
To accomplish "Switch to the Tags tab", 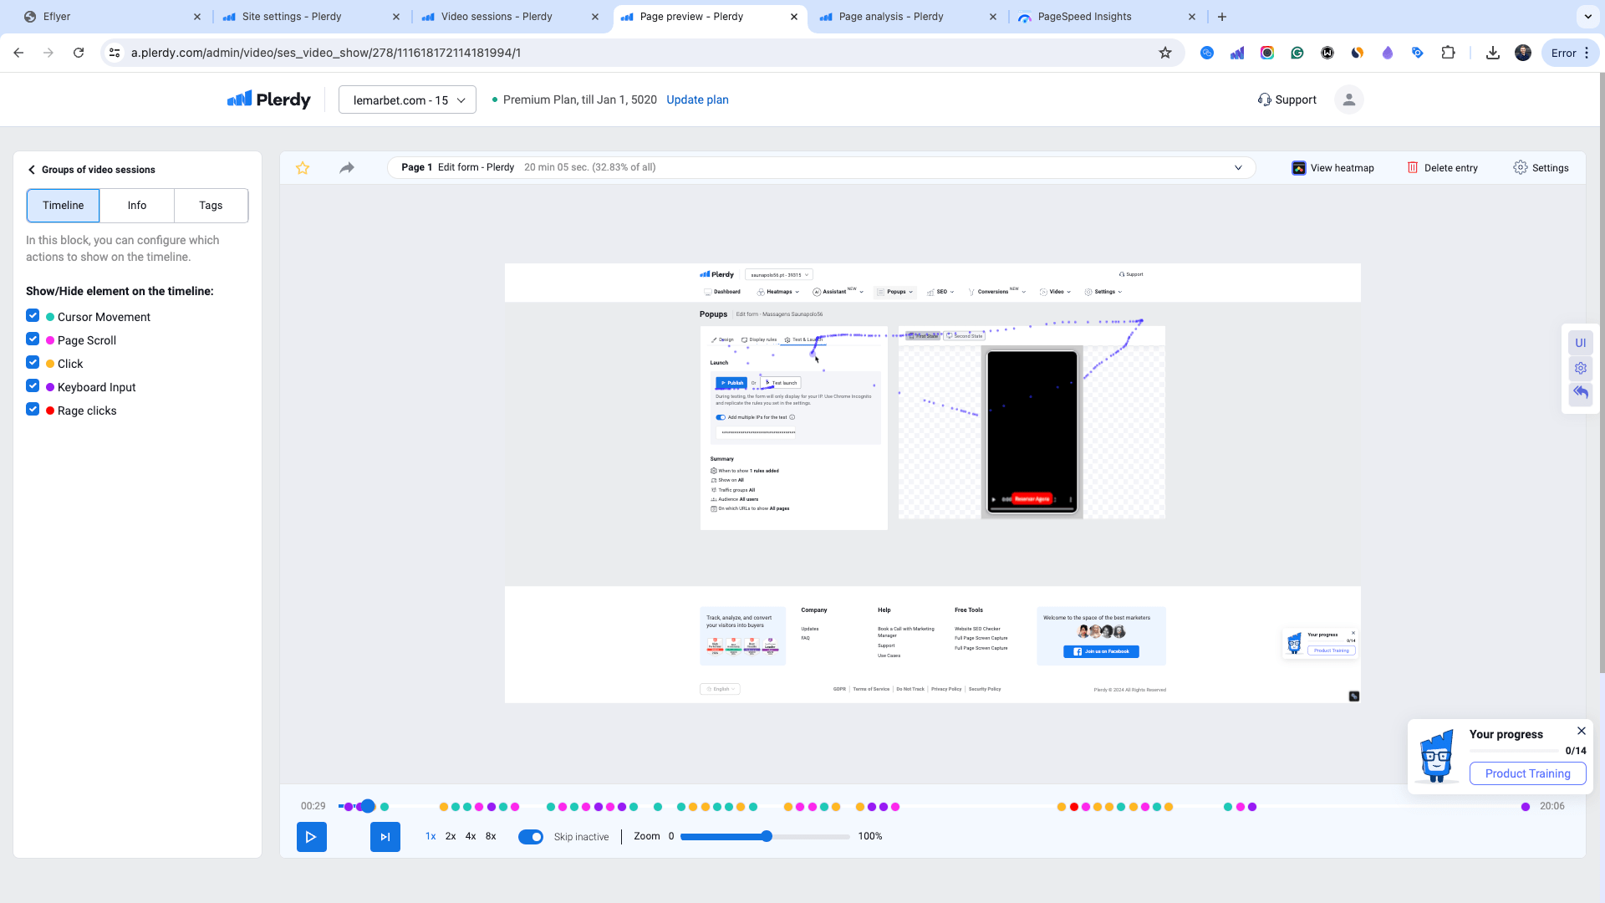I will tap(211, 205).
